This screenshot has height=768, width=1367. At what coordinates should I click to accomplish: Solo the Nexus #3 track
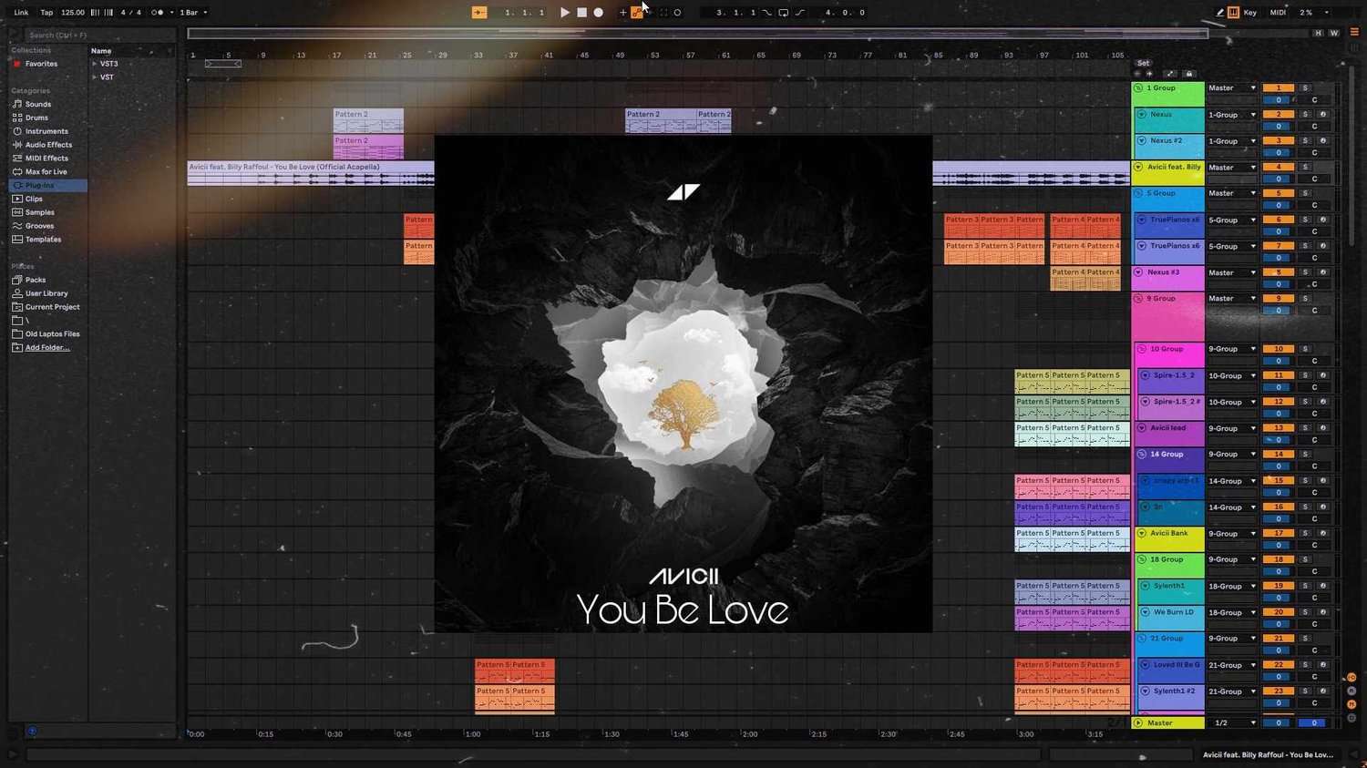point(1304,272)
